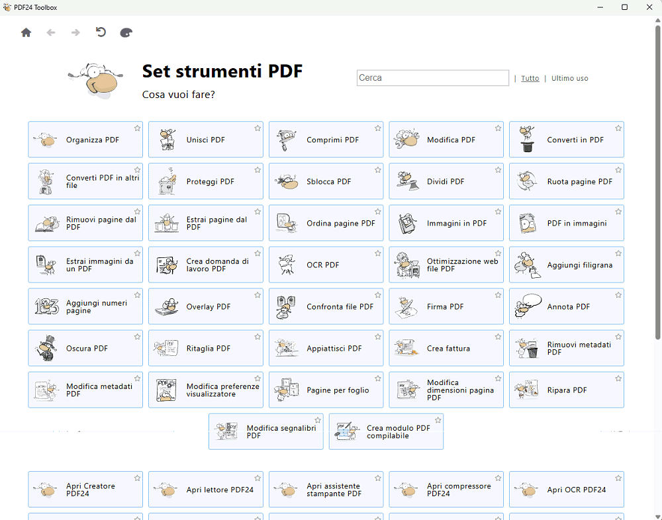The width and height of the screenshot is (662, 520).
Task: Star the Converti in PDF tile
Action: (618, 128)
